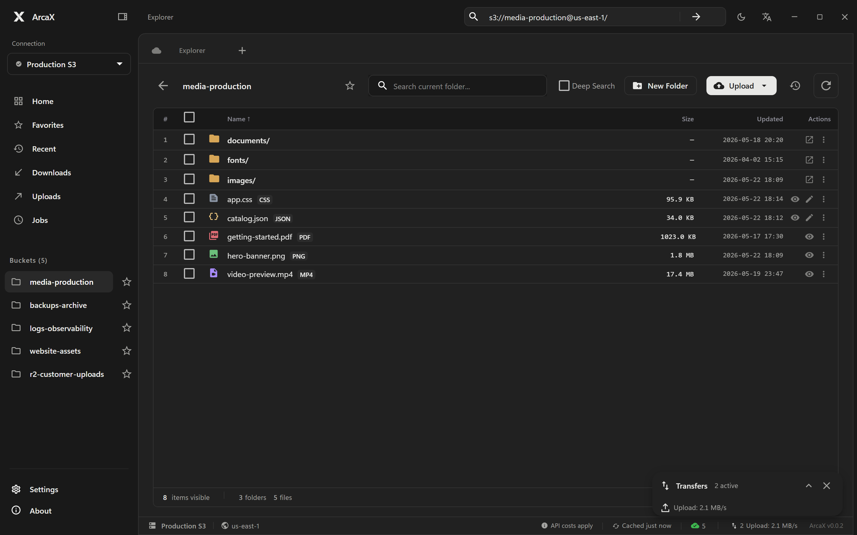
Task: Click the New Folder button
Action: 660,86
